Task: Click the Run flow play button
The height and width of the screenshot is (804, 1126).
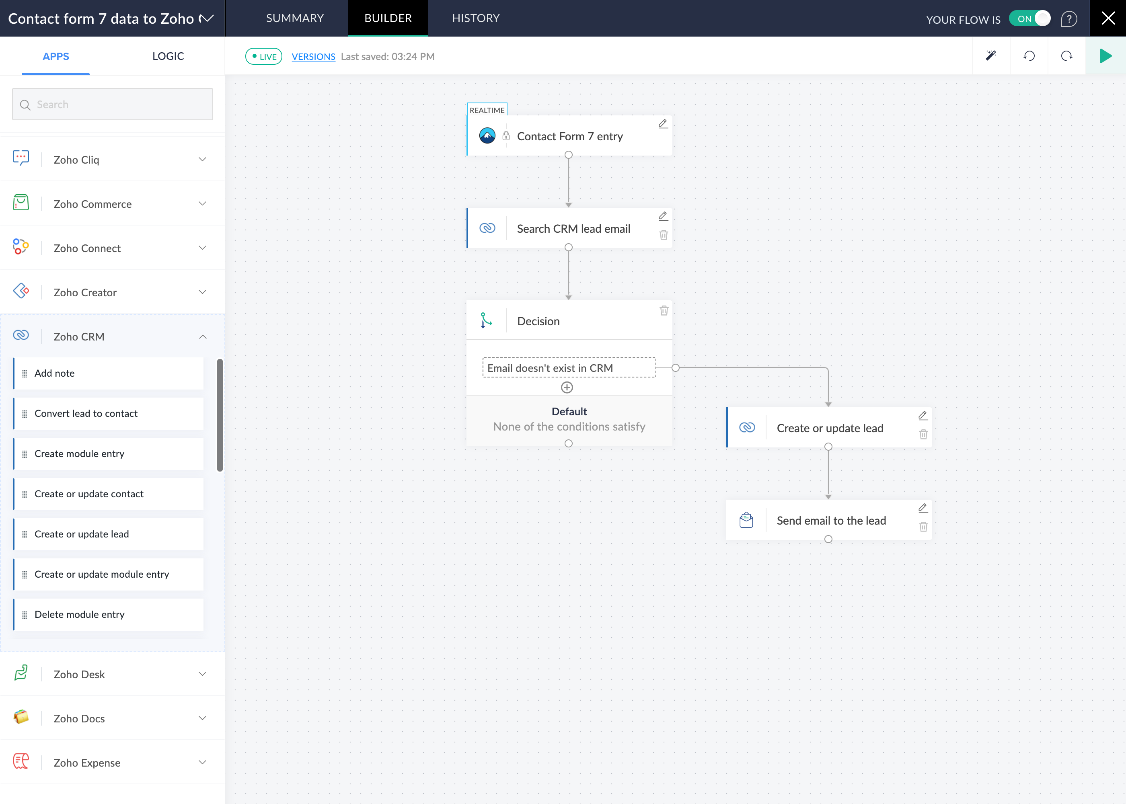Action: pyautogui.click(x=1105, y=56)
